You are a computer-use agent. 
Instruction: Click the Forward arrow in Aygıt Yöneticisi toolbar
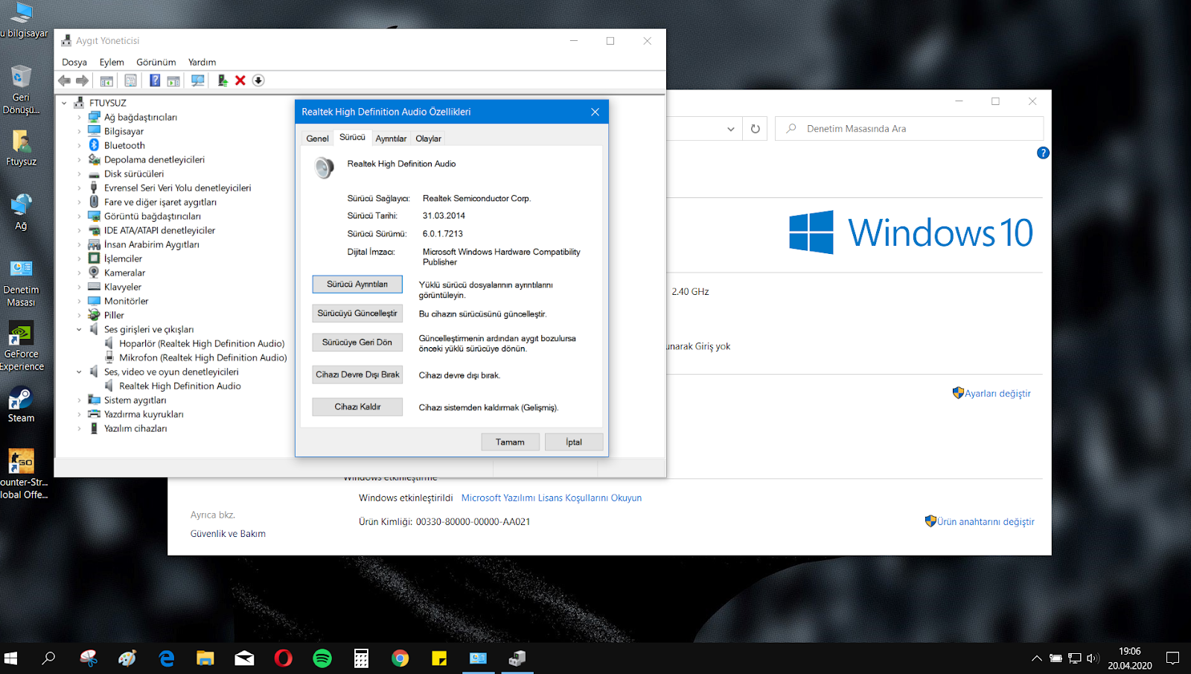point(82,80)
